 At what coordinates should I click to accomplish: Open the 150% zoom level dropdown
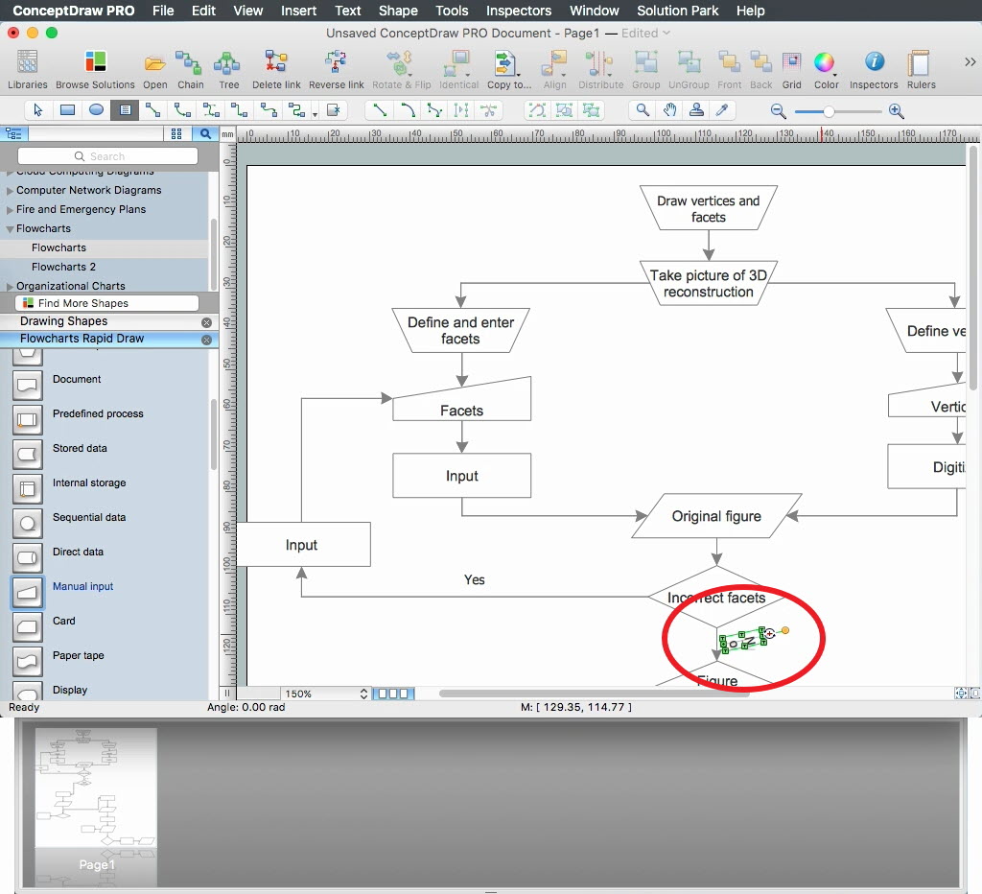tap(324, 694)
